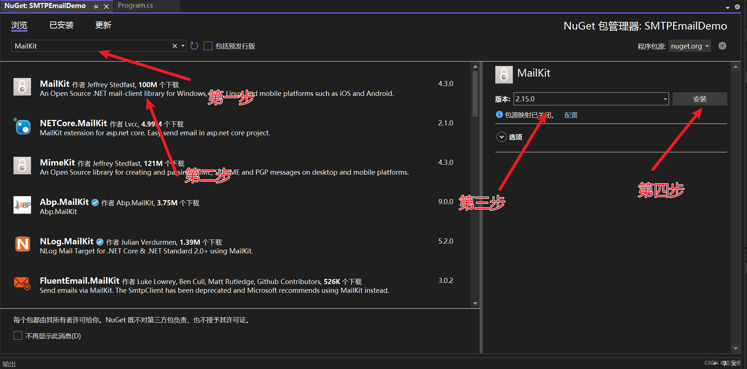Enable 包括预发行版 checkbox
This screenshot has height=369, width=747.
tap(208, 46)
